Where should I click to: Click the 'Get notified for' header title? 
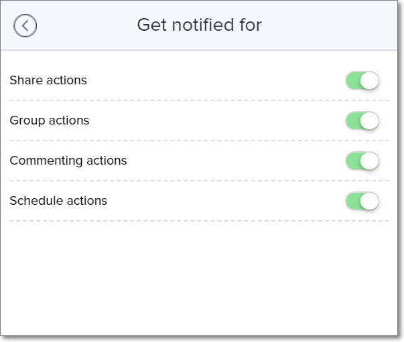(x=199, y=25)
